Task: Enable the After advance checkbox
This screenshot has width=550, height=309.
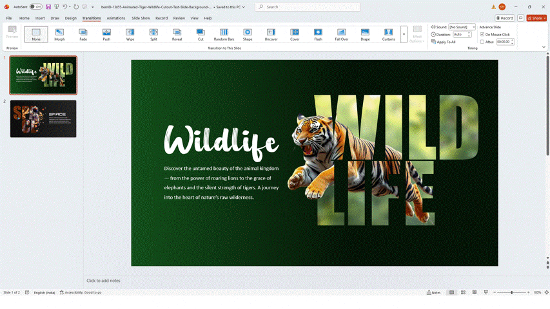Action: pyautogui.click(x=482, y=42)
